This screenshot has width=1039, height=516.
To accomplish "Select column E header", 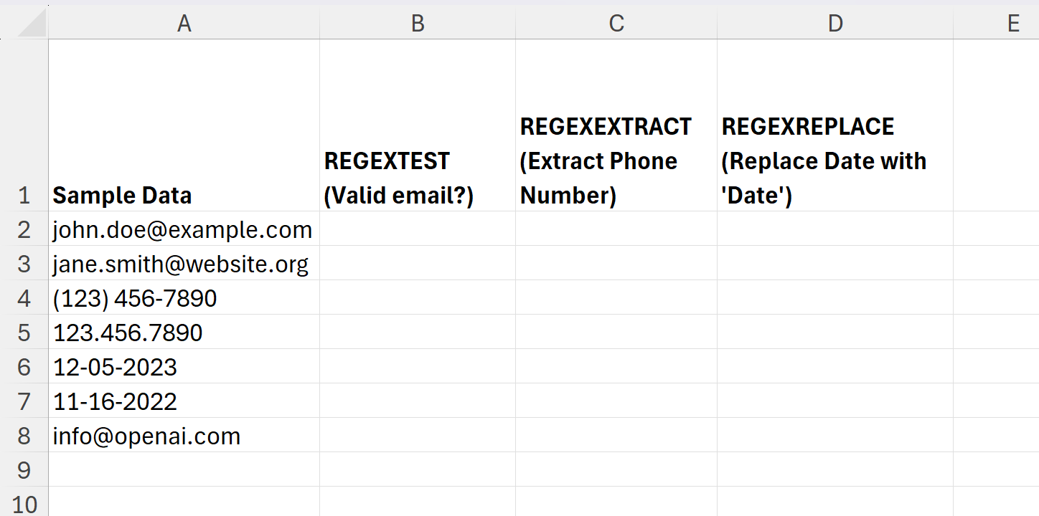I will coord(1013,24).
